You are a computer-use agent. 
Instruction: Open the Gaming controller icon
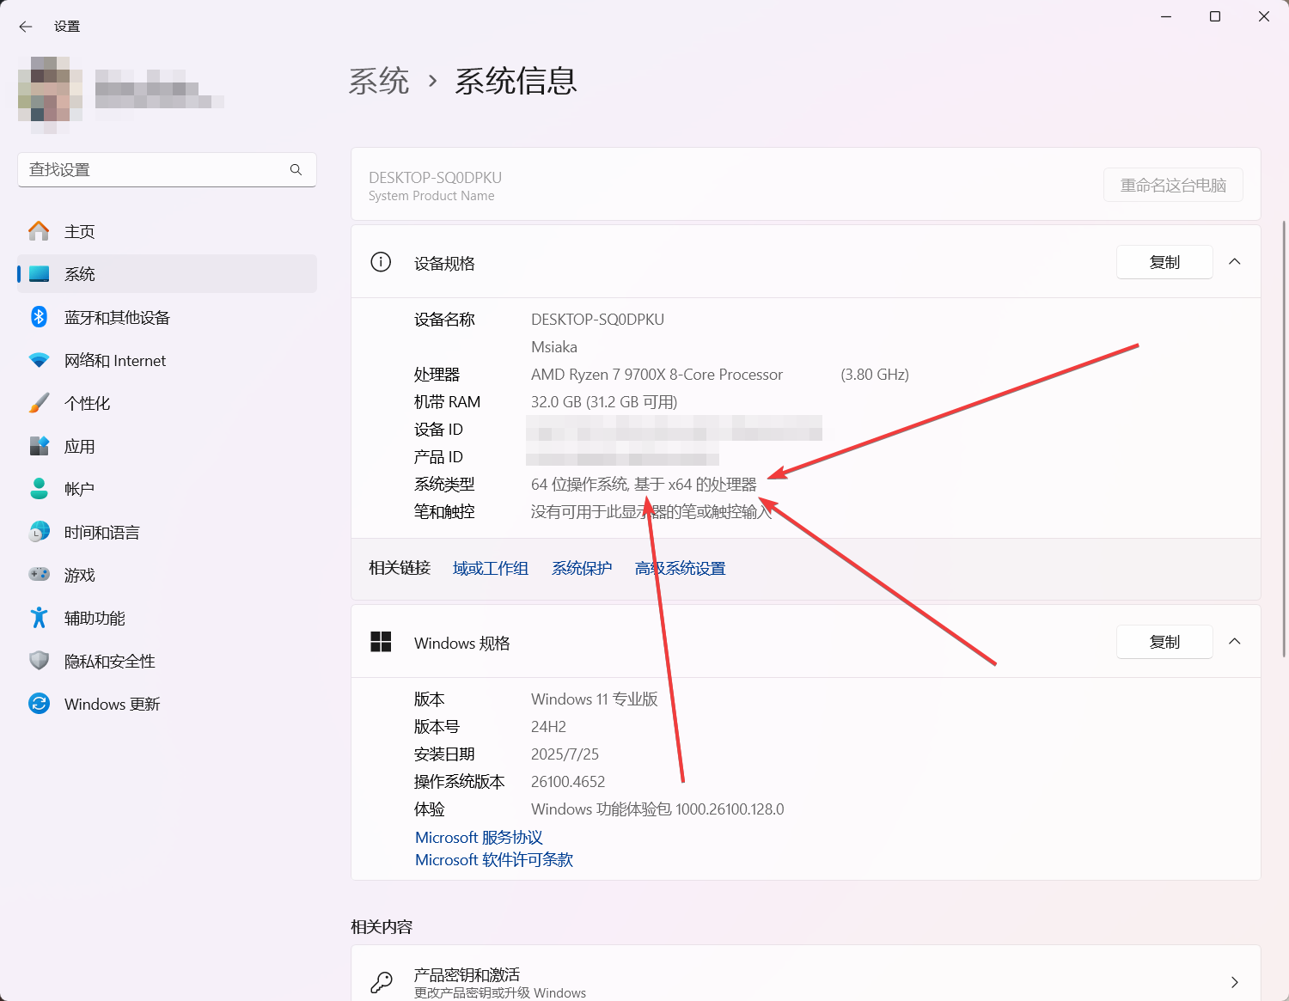tap(39, 575)
